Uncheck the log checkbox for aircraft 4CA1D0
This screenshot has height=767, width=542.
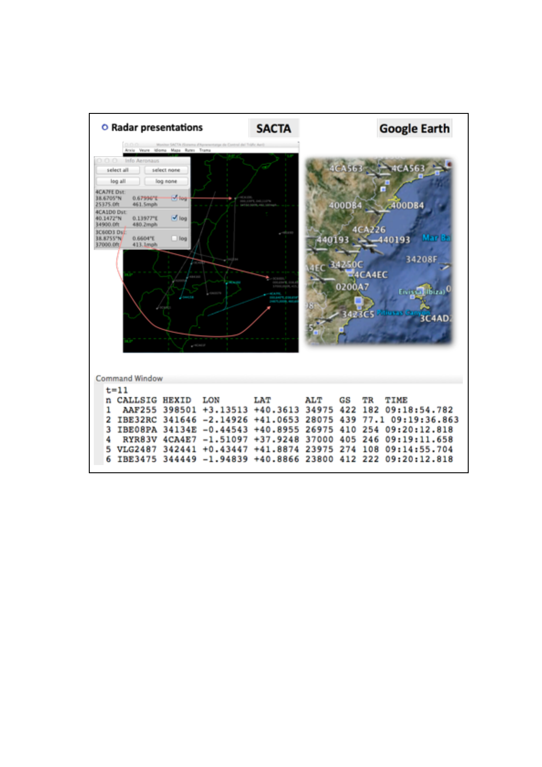pos(174,218)
